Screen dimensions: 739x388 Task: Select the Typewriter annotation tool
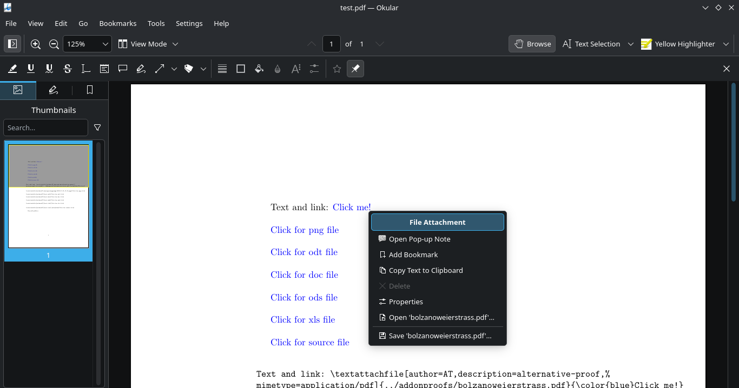(86, 69)
